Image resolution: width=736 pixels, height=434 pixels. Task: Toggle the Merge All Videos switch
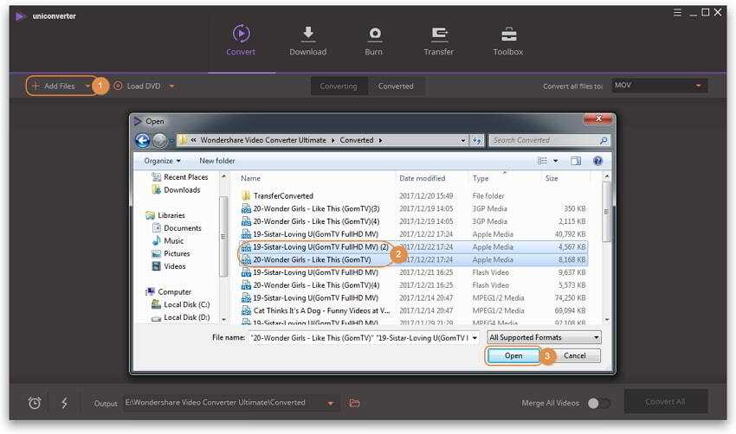(598, 403)
